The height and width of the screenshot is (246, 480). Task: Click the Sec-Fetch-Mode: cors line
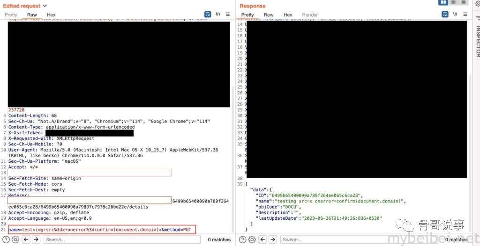coord(35,184)
